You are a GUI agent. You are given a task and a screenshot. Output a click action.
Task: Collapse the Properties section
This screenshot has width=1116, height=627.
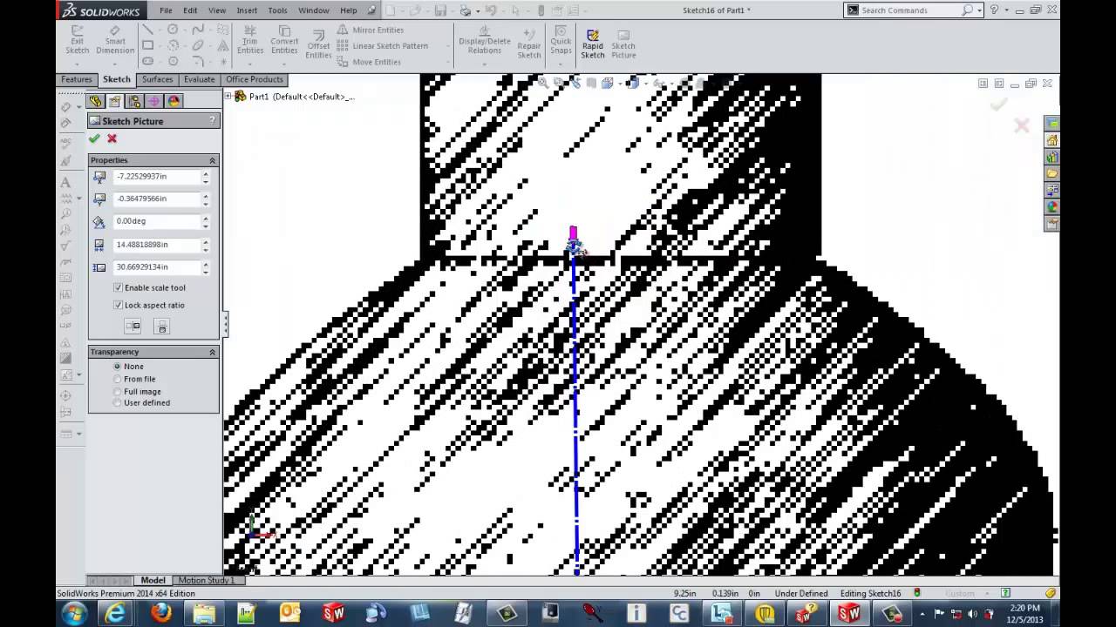click(212, 160)
